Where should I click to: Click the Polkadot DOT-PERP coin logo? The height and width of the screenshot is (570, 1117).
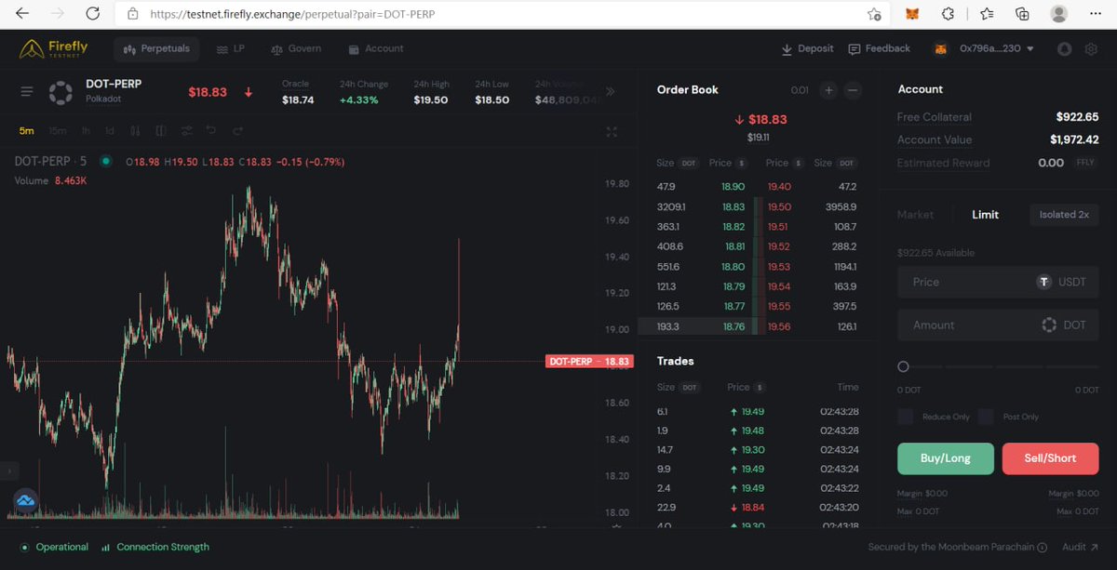click(x=61, y=92)
